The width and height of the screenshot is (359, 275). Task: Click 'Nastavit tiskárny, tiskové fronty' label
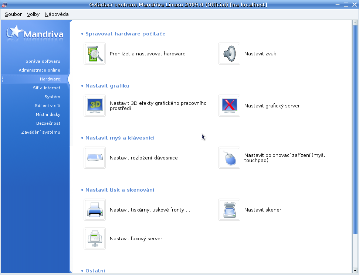click(x=150, y=210)
